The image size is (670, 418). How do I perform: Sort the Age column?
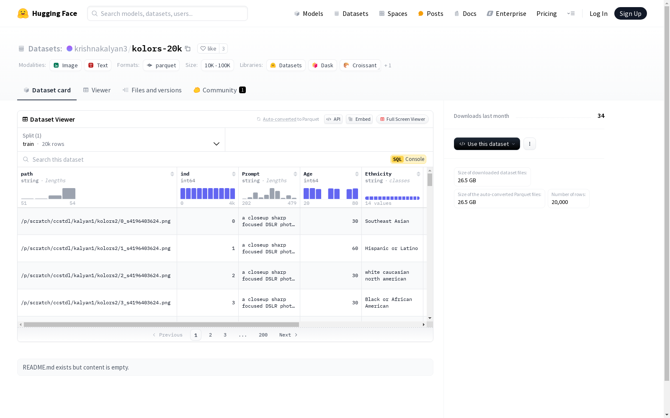(357, 174)
